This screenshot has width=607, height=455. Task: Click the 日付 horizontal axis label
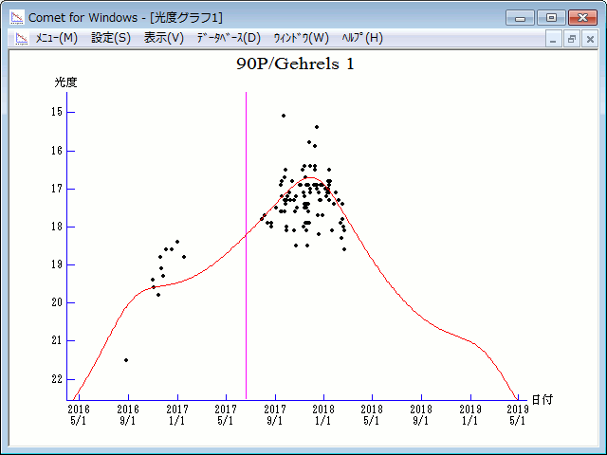[x=542, y=400]
